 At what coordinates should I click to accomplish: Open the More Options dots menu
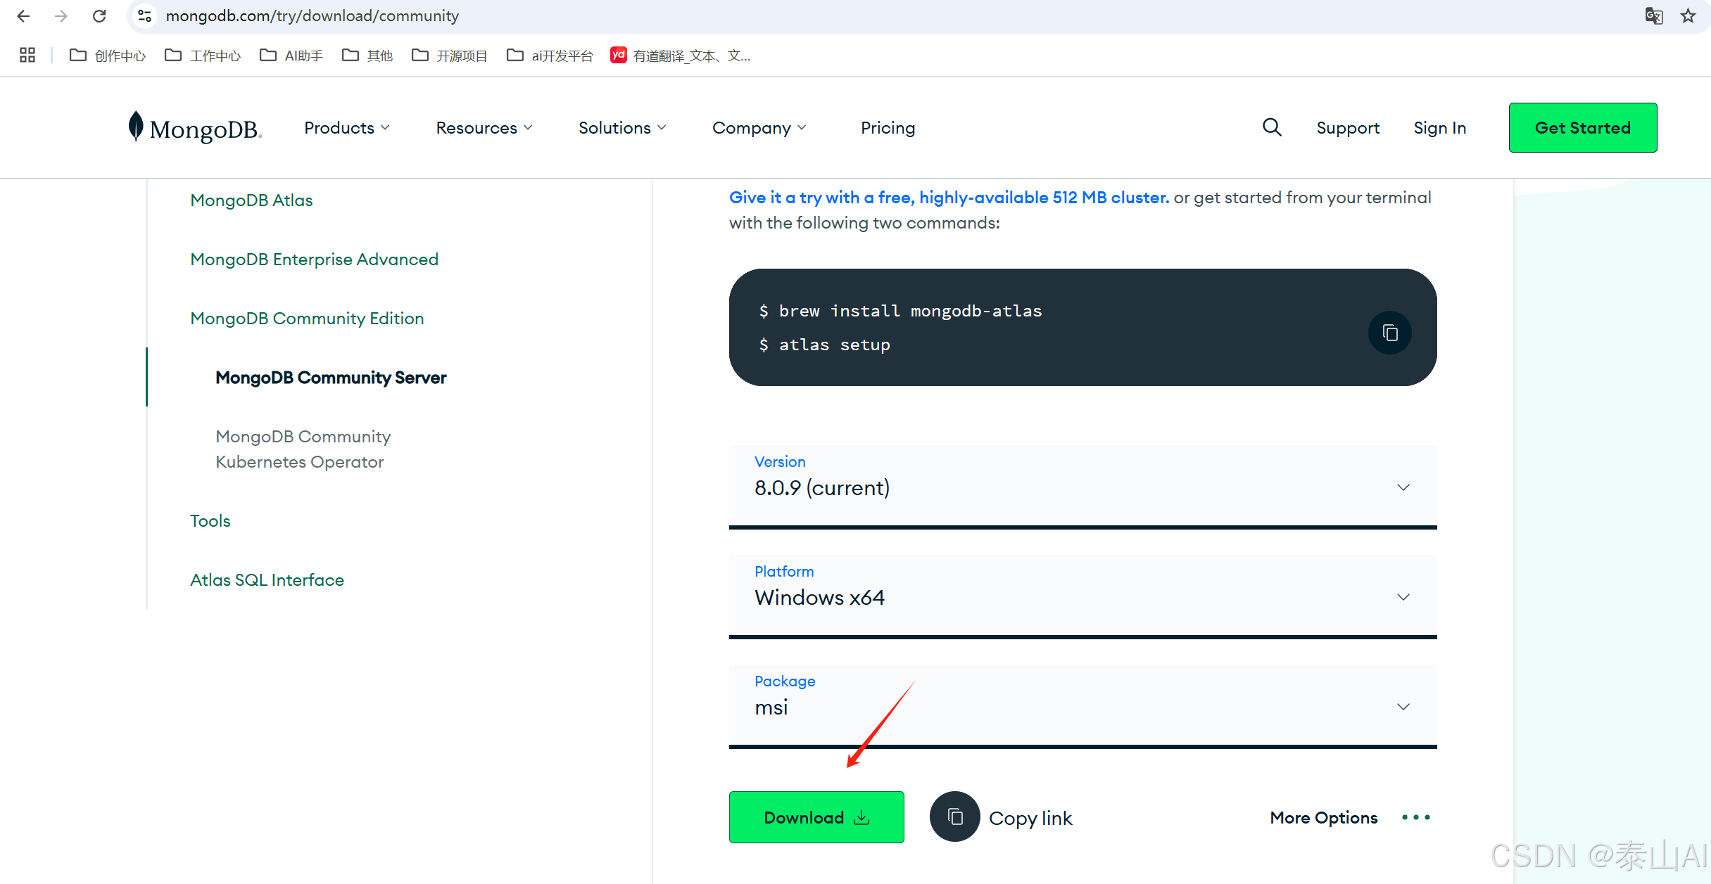1415,817
